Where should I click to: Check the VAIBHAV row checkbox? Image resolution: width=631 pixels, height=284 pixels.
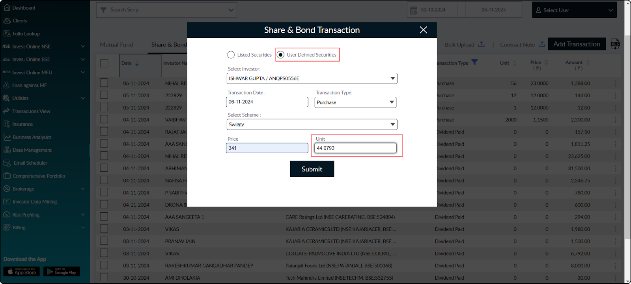pos(104,119)
